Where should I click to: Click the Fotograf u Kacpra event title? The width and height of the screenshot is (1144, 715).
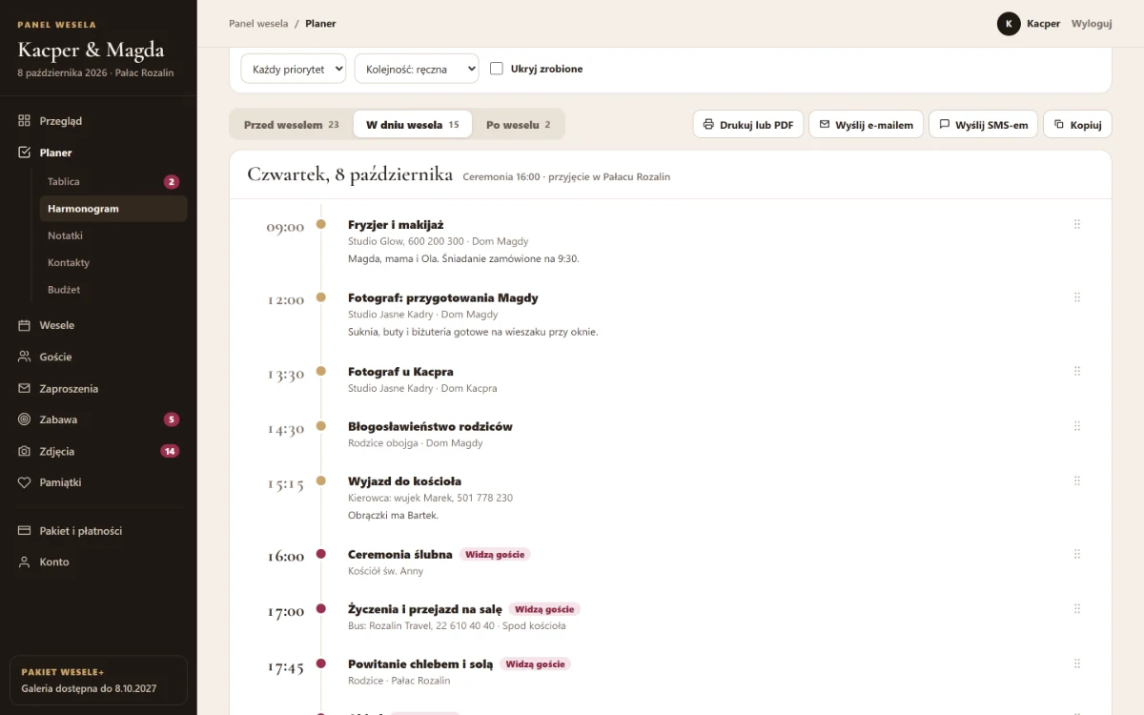400,372
